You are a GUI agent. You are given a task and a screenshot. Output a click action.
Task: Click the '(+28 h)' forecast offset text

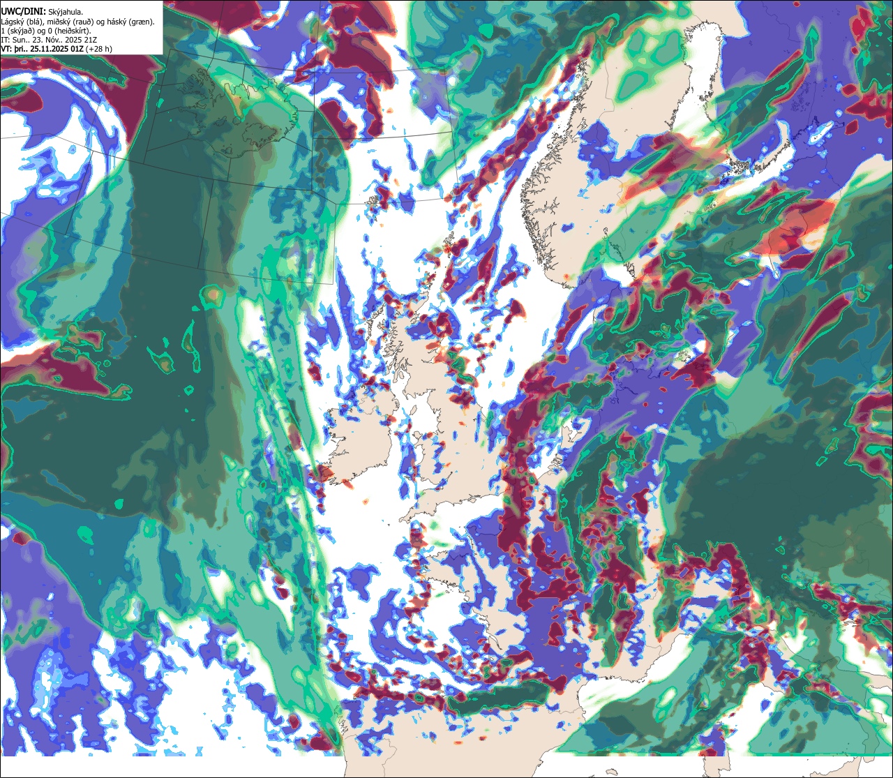tap(99, 49)
